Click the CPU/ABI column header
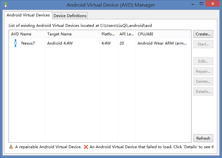Screen dimensions: 222x158 click(x=162, y=34)
